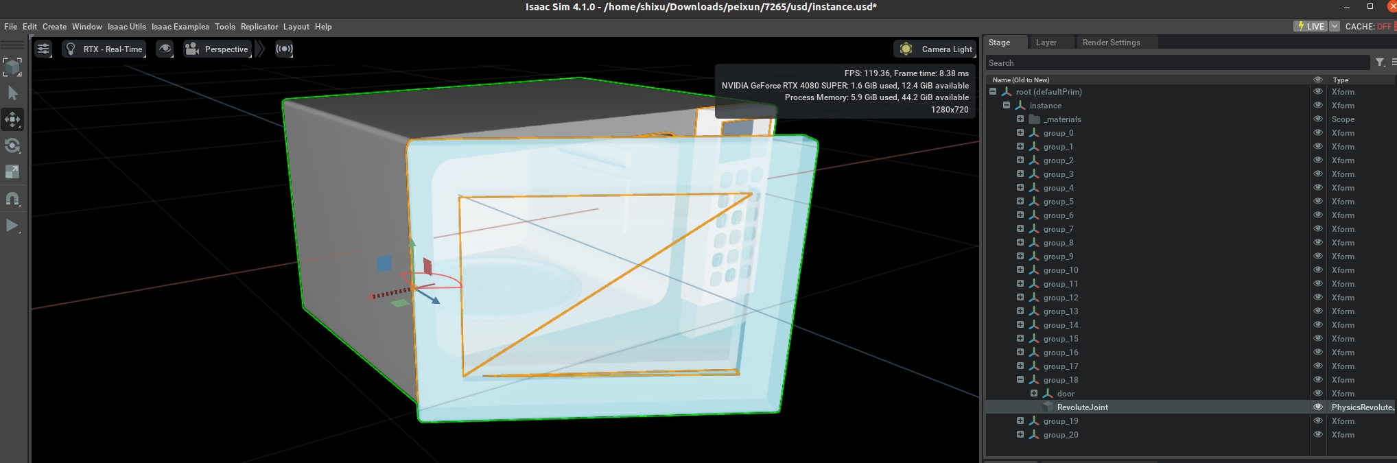The height and width of the screenshot is (463, 1397).
Task: Toggle visibility of root (defaultPrim)
Action: coord(1318,91)
